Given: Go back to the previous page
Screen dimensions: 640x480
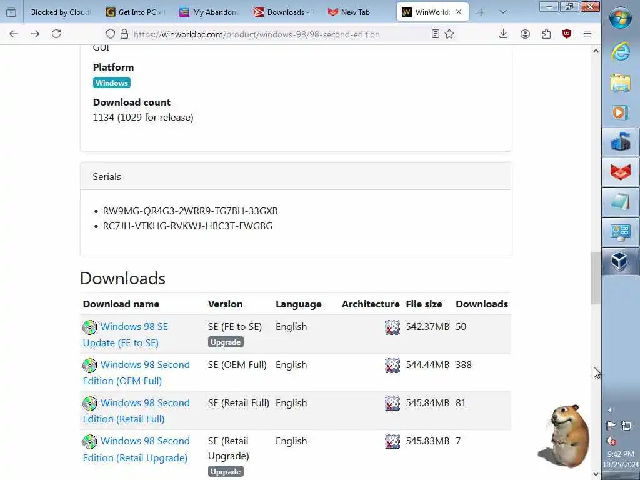Looking at the screenshot, I should (14, 34).
